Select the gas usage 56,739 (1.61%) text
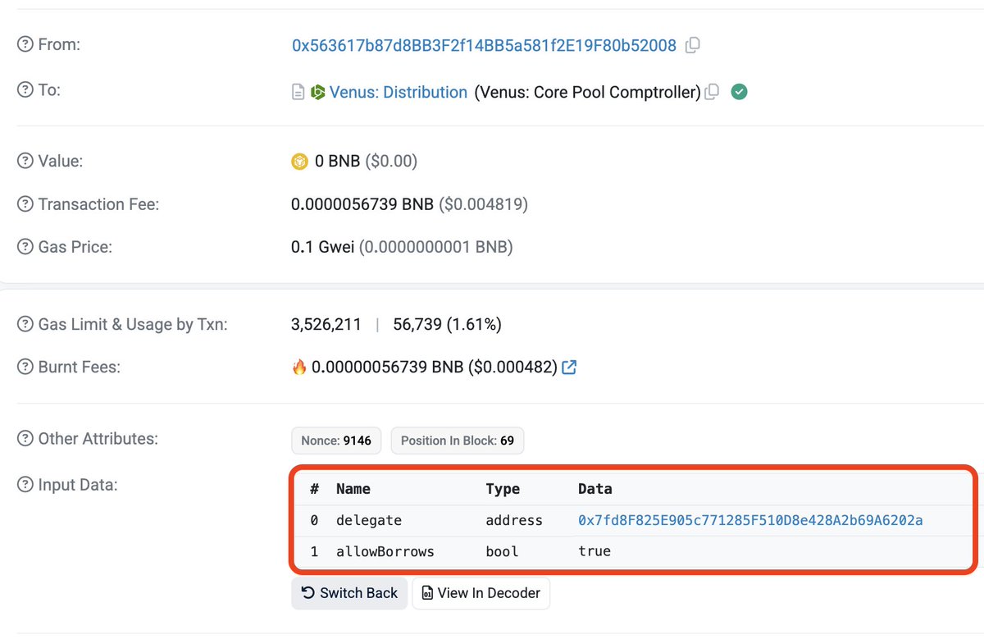This screenshot has width=984, height=644. pyautogui.click(x=448, y=325)
